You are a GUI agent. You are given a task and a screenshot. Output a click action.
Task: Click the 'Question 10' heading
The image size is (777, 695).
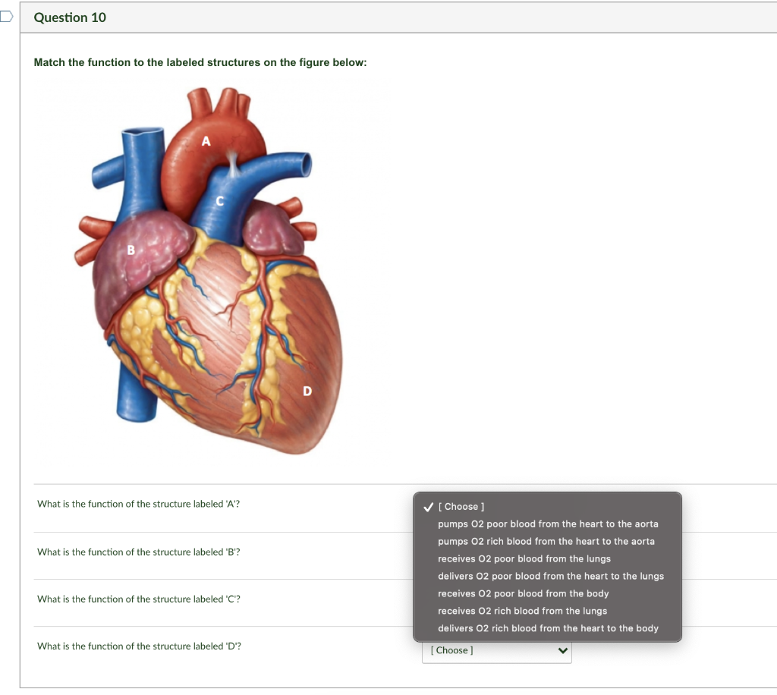point(70,17)
